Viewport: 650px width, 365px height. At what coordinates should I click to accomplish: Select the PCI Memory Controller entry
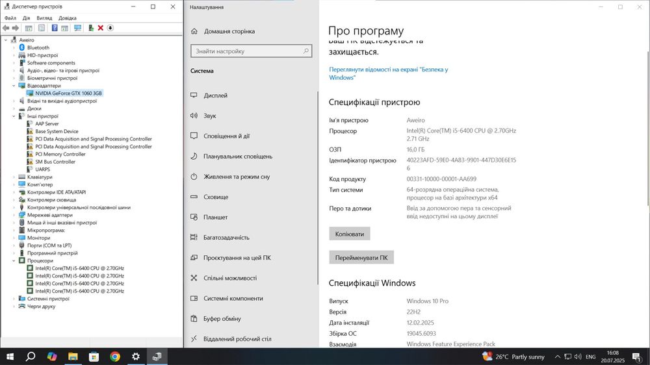point(60,154)
